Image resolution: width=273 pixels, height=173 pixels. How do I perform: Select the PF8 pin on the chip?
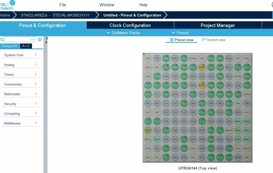[148, 103]
